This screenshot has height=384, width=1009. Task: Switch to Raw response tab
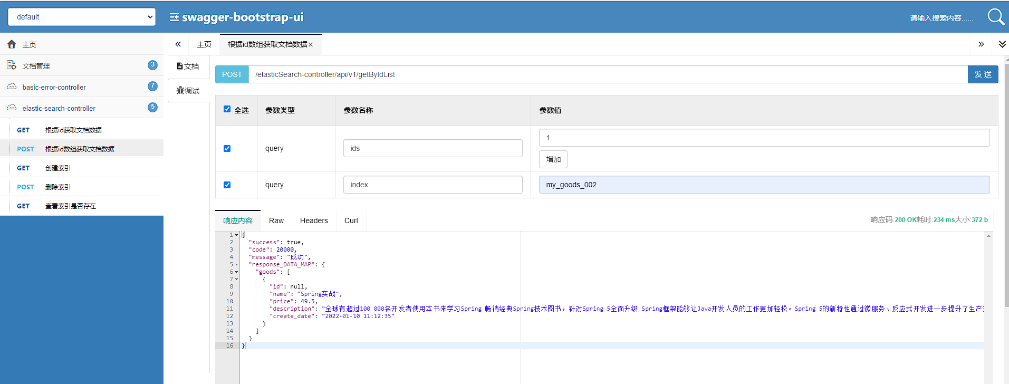click(276, 220)
